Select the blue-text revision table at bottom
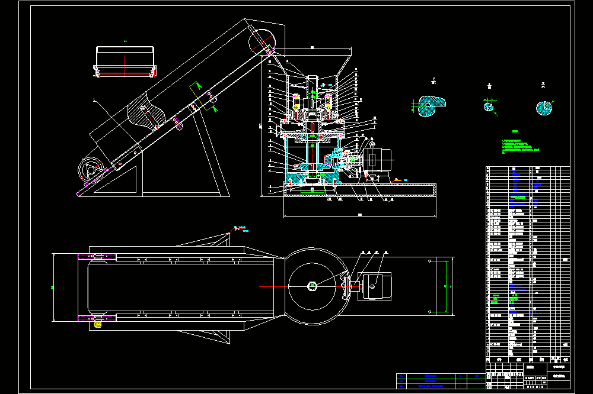The image size is (593, 394). click(441, 381)
